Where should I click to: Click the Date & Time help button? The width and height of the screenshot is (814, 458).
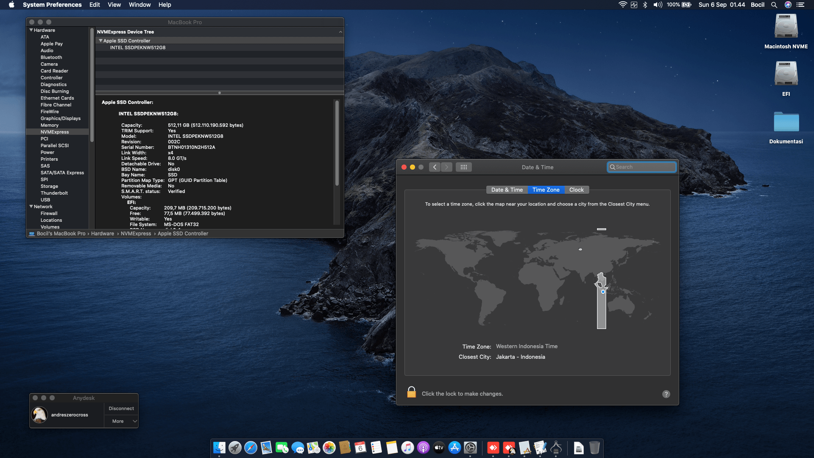[666, 394]
